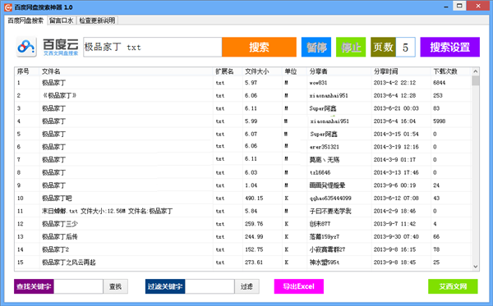Close the 百度网盘搜索神器 window

click(x=478, y=6)
